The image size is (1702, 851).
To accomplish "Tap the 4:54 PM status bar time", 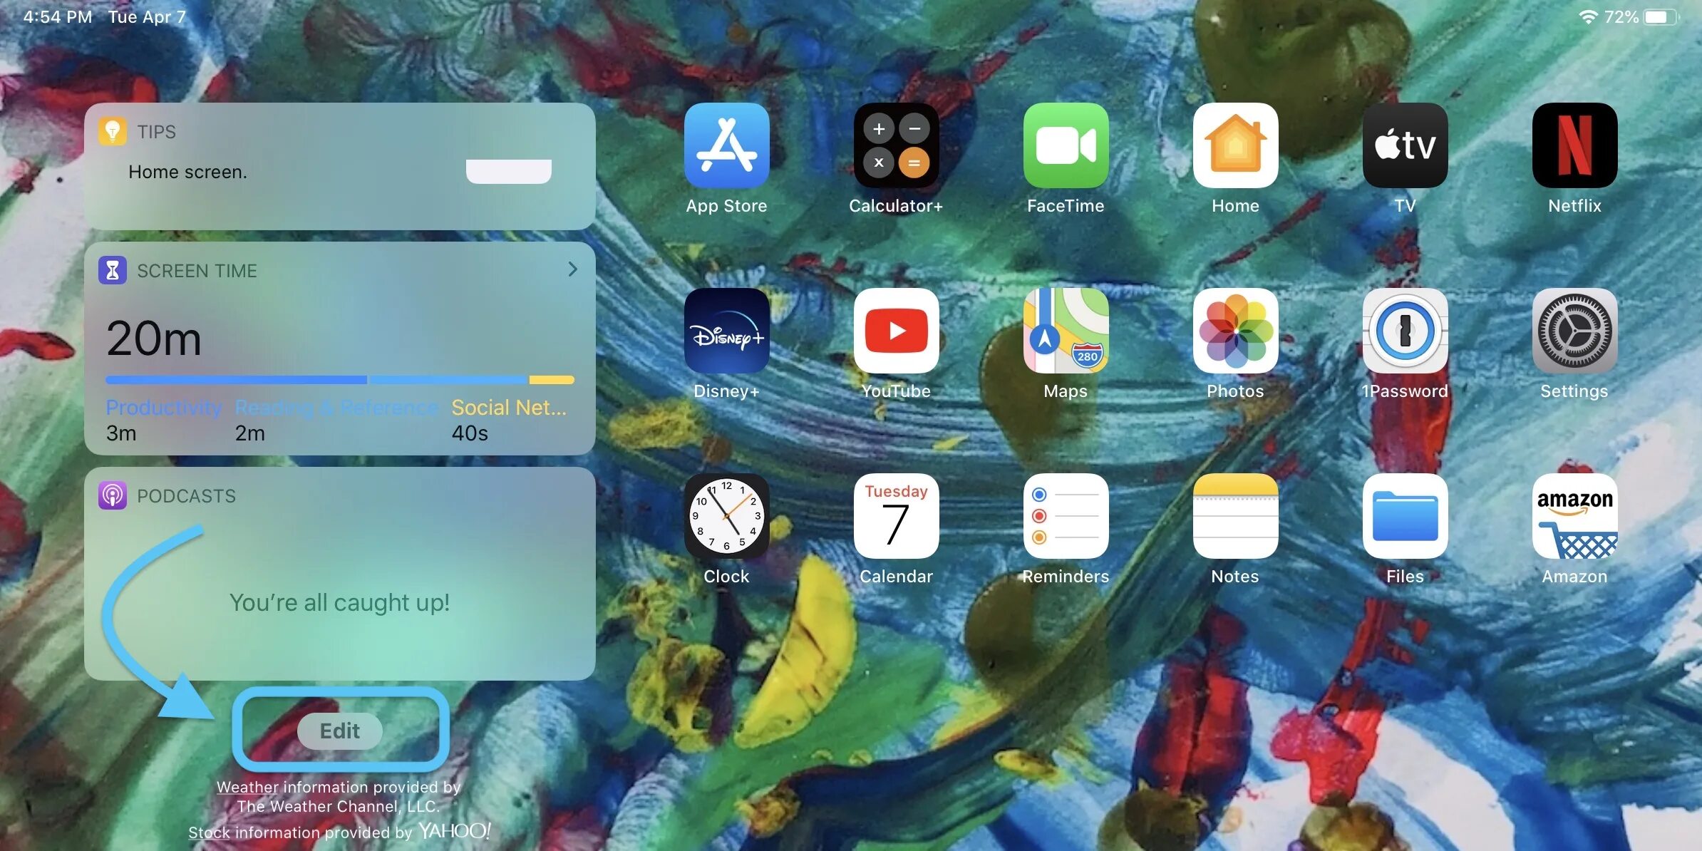I will point(58,16).
